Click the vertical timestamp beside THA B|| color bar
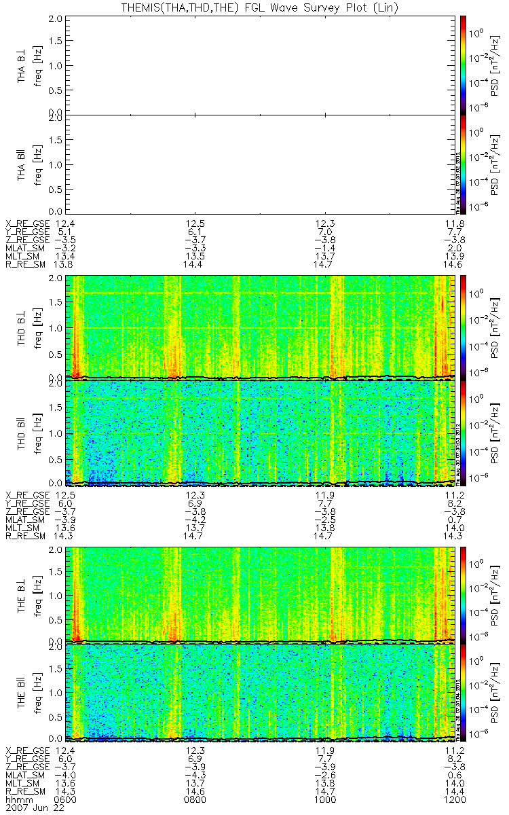Screen dimensions: 509x815 pos(457,182)
